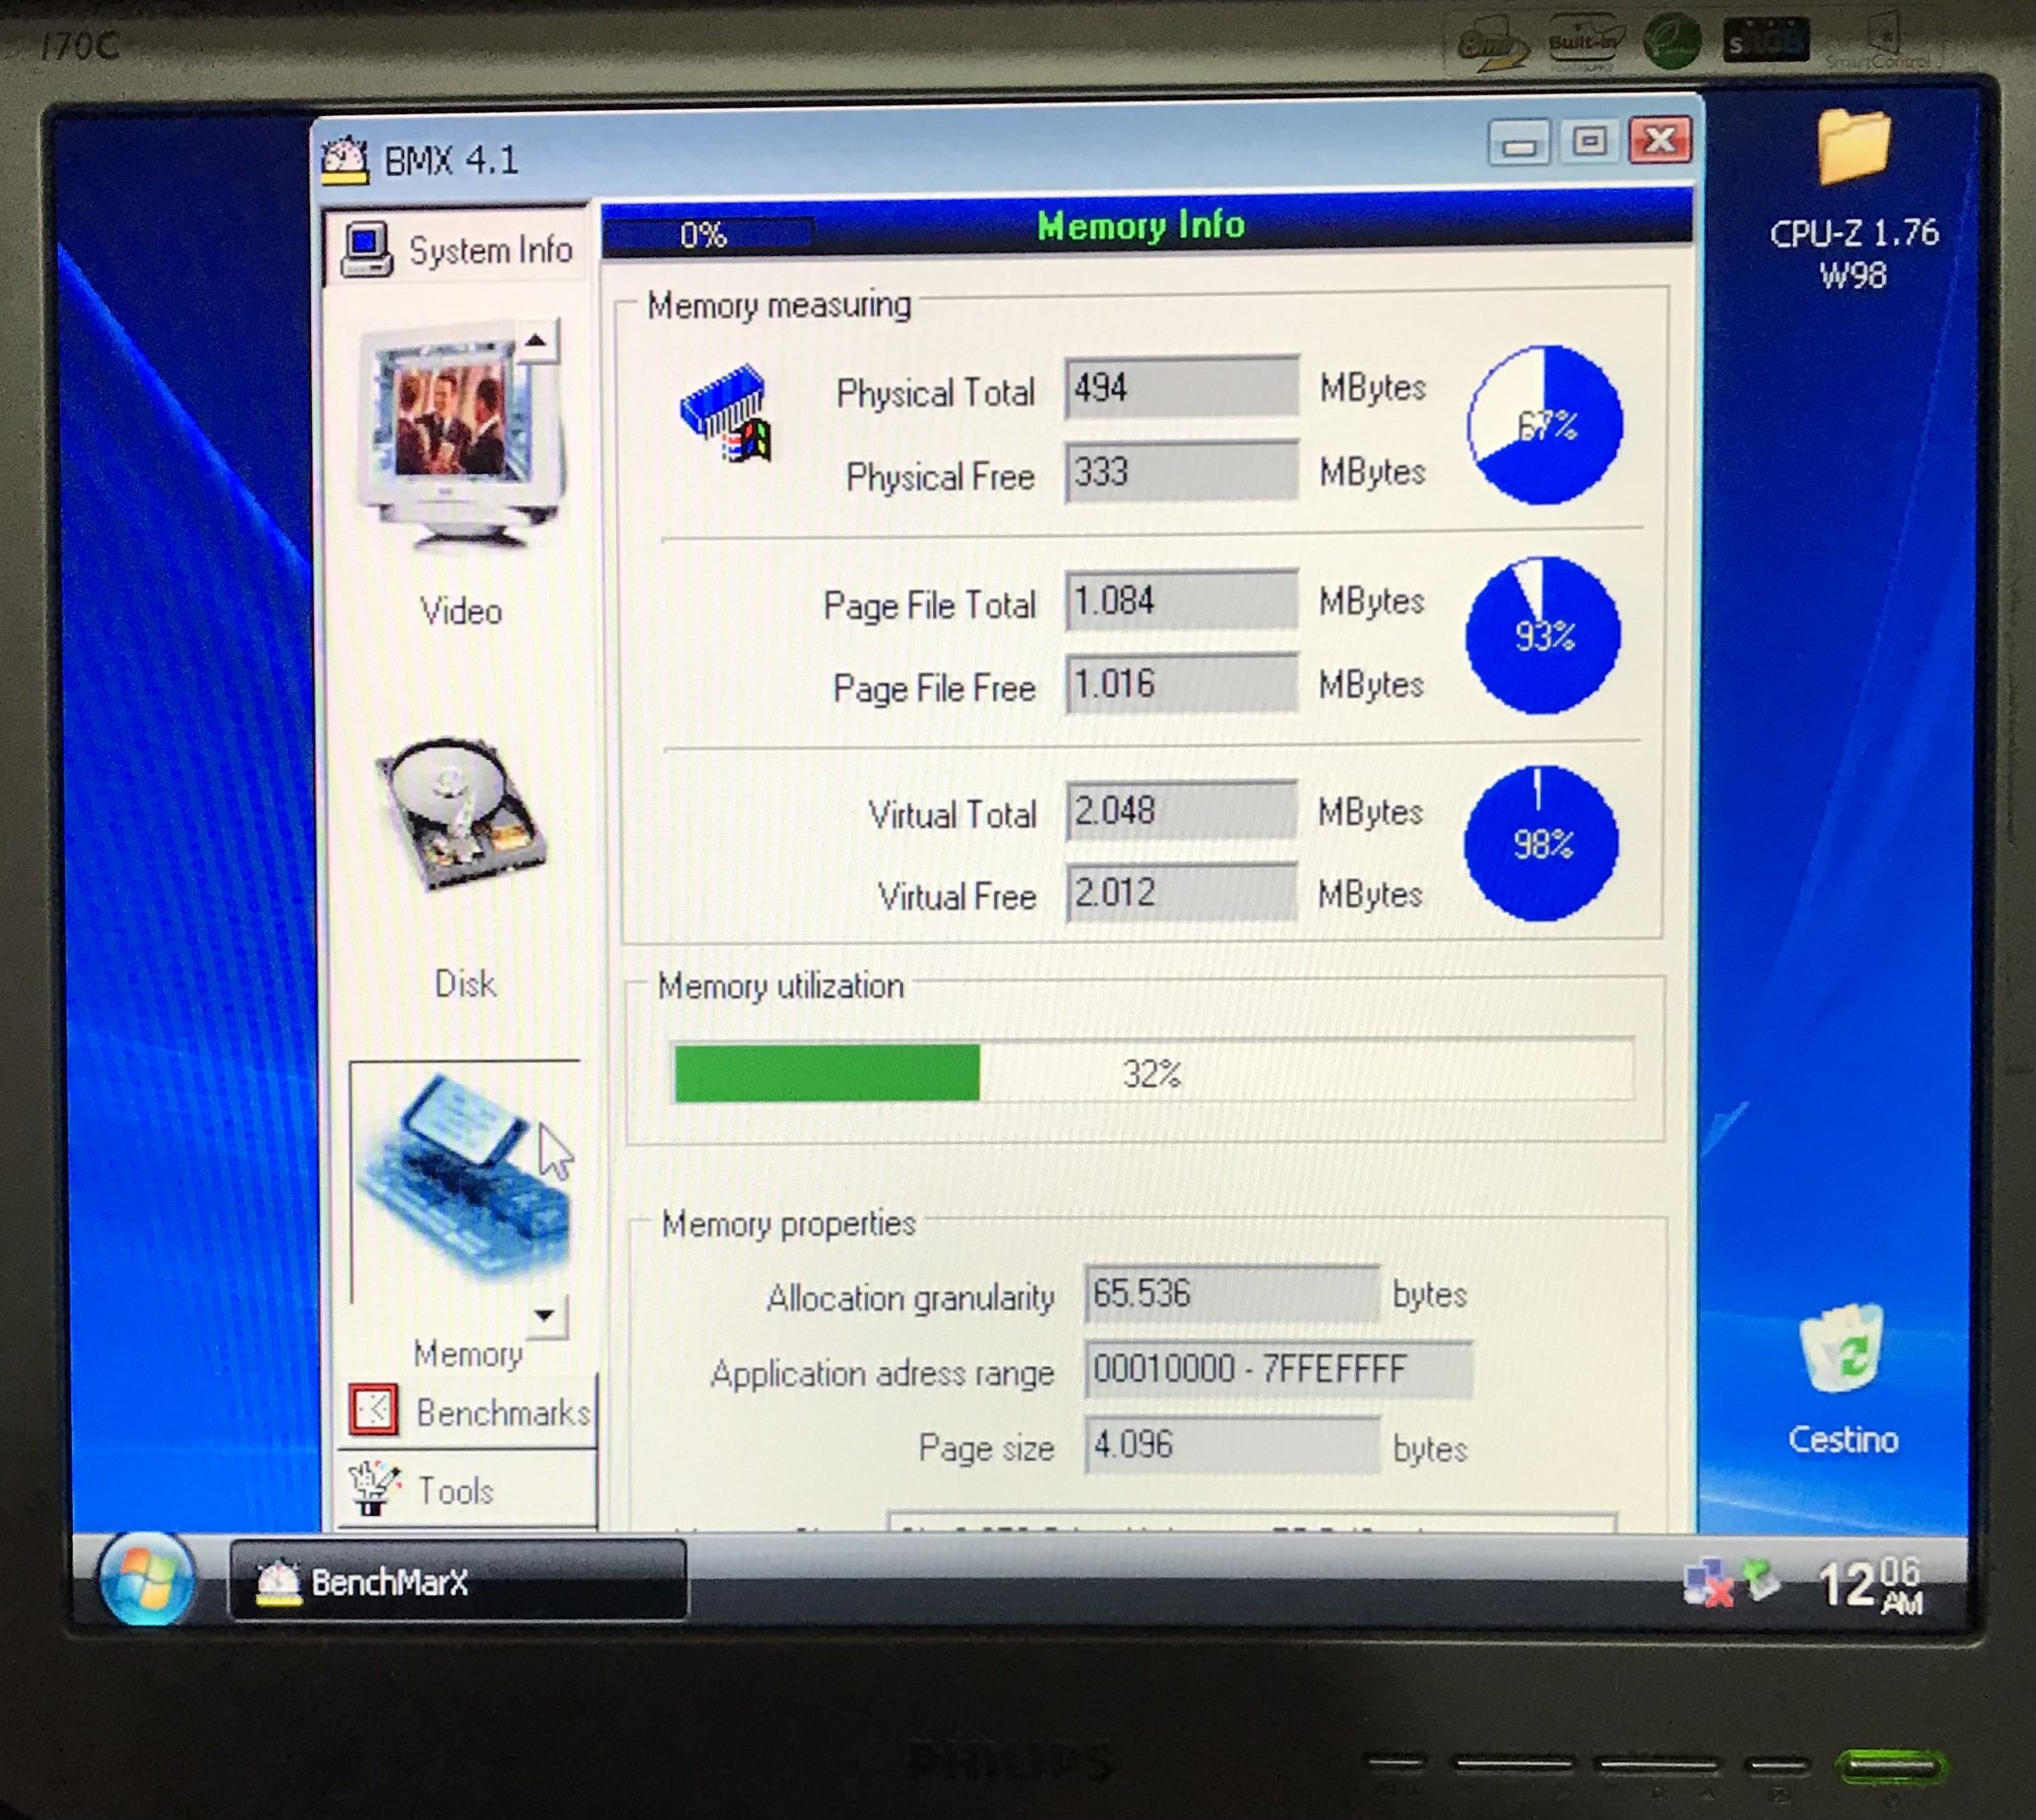
Task: Click the Memory chip sidebar icon
Action: (463, 1178)
